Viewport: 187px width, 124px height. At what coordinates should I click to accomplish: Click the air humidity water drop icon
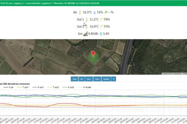pos(94,12)
